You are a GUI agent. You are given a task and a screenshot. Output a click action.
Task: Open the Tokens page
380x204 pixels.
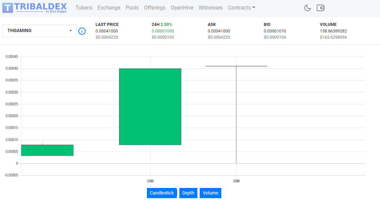point(84,8)
